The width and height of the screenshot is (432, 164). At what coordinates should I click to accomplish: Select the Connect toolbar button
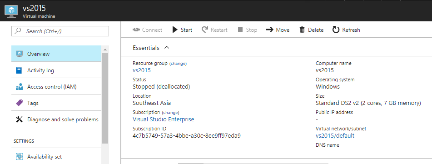click(147, 30)
